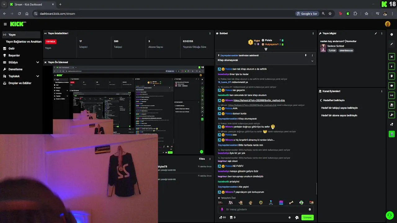Screen dimensions: 397x223
Task: Open the kahoot.it link from Miirem
Action: [x=259, y=100]
